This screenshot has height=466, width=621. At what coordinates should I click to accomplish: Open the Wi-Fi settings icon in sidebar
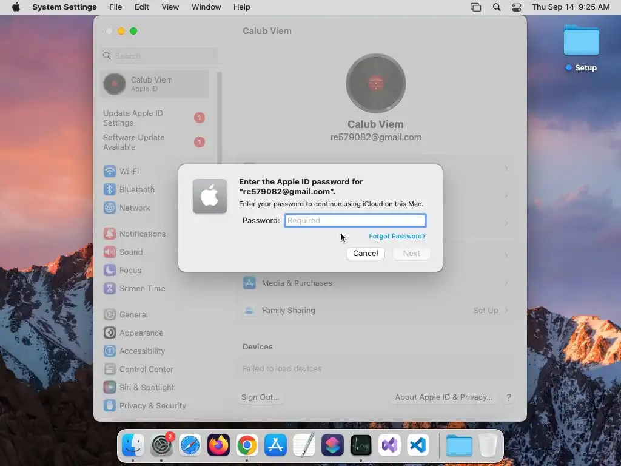click(x=110, y=171)
